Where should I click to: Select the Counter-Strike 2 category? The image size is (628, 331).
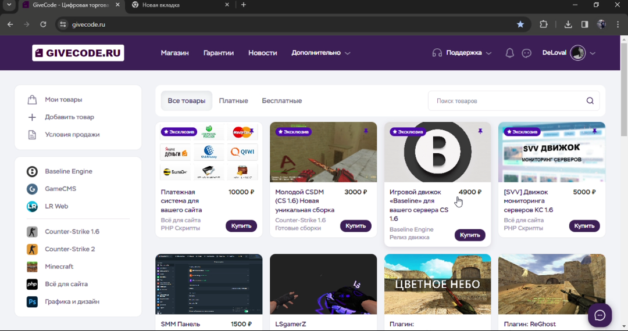[70, 249]
